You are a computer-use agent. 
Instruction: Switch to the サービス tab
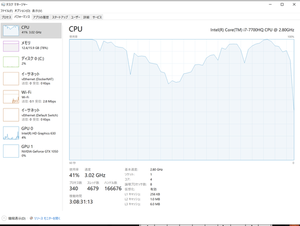[97, 17]
